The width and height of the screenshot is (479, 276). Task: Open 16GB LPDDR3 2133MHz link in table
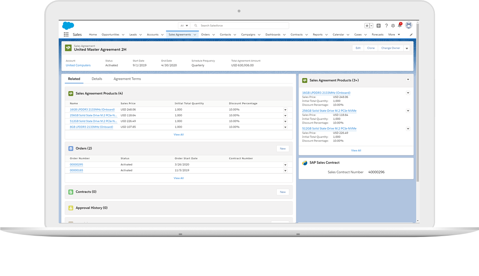92,110
